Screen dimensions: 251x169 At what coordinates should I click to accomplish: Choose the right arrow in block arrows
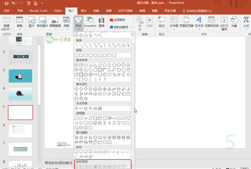pyautogui.click(x=77, y=89)
